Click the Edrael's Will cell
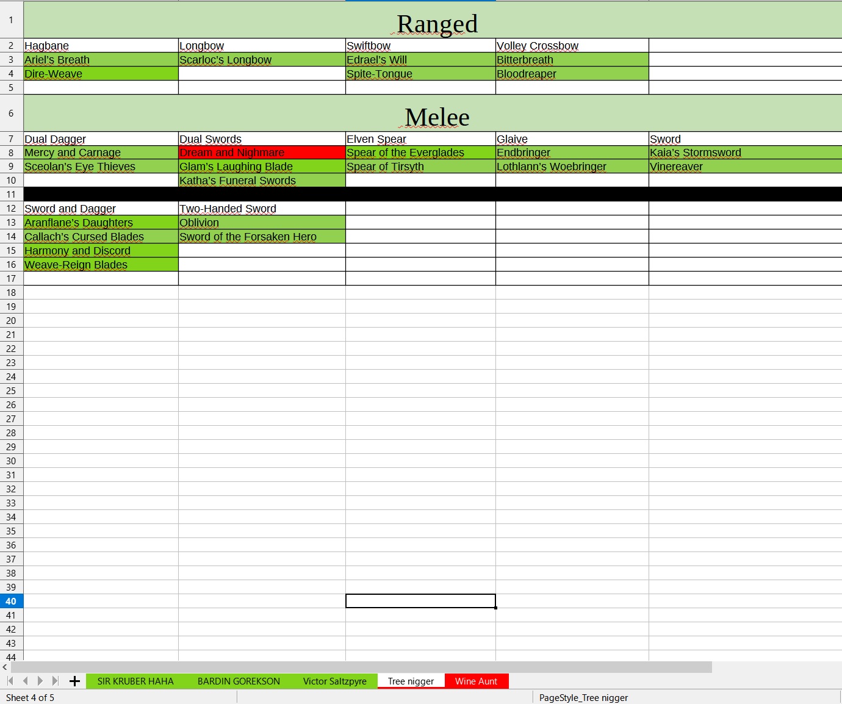842x704 pixels. click(x=420, y=60)
